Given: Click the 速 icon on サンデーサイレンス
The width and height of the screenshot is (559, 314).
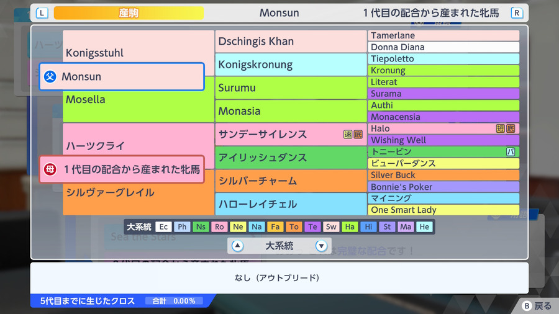Looking at the screenshot, I should tap(348, 134).
